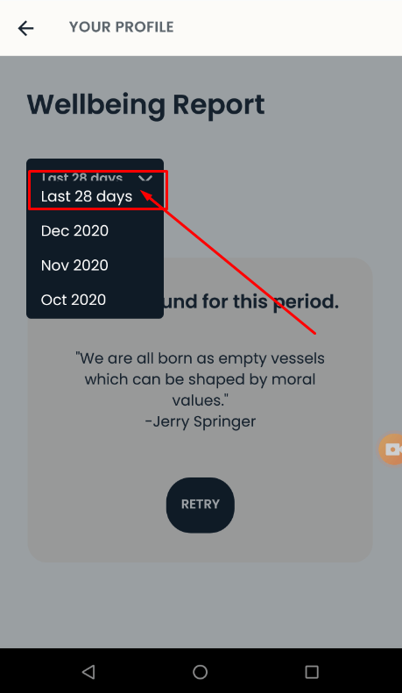Screen dimensions: 402x693
Task: Click the partially hidden dropdown header label
Action: (81, 177)
